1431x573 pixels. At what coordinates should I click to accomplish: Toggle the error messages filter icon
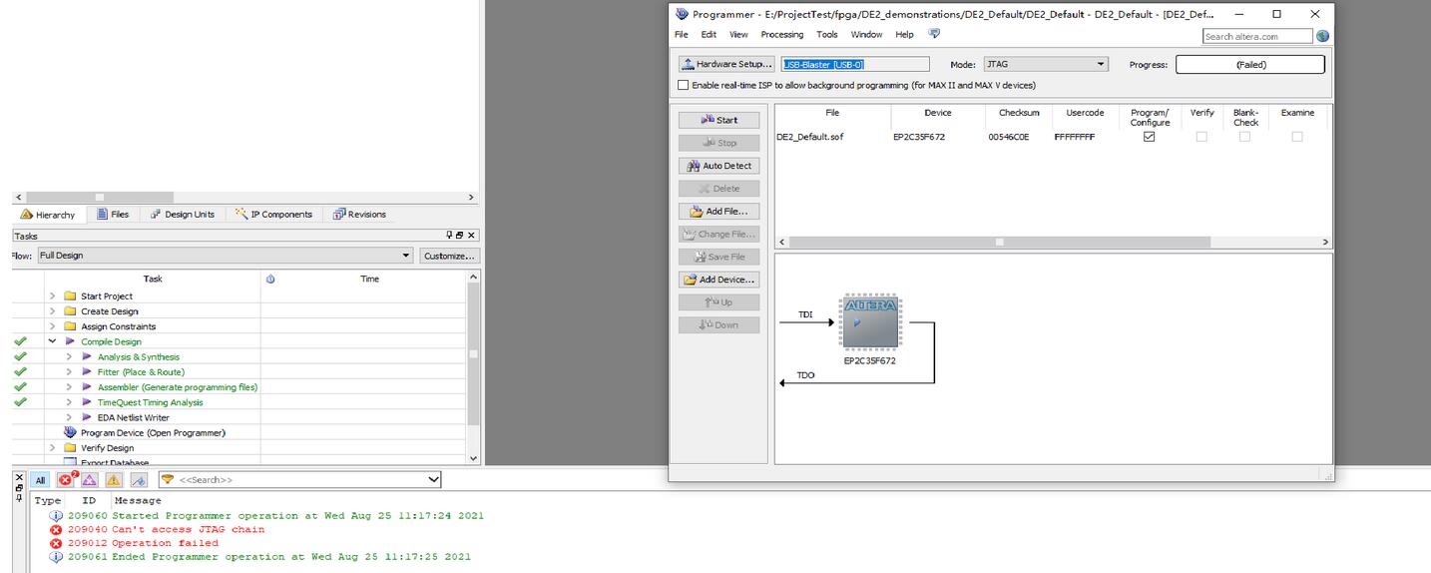tap(67, 479)
